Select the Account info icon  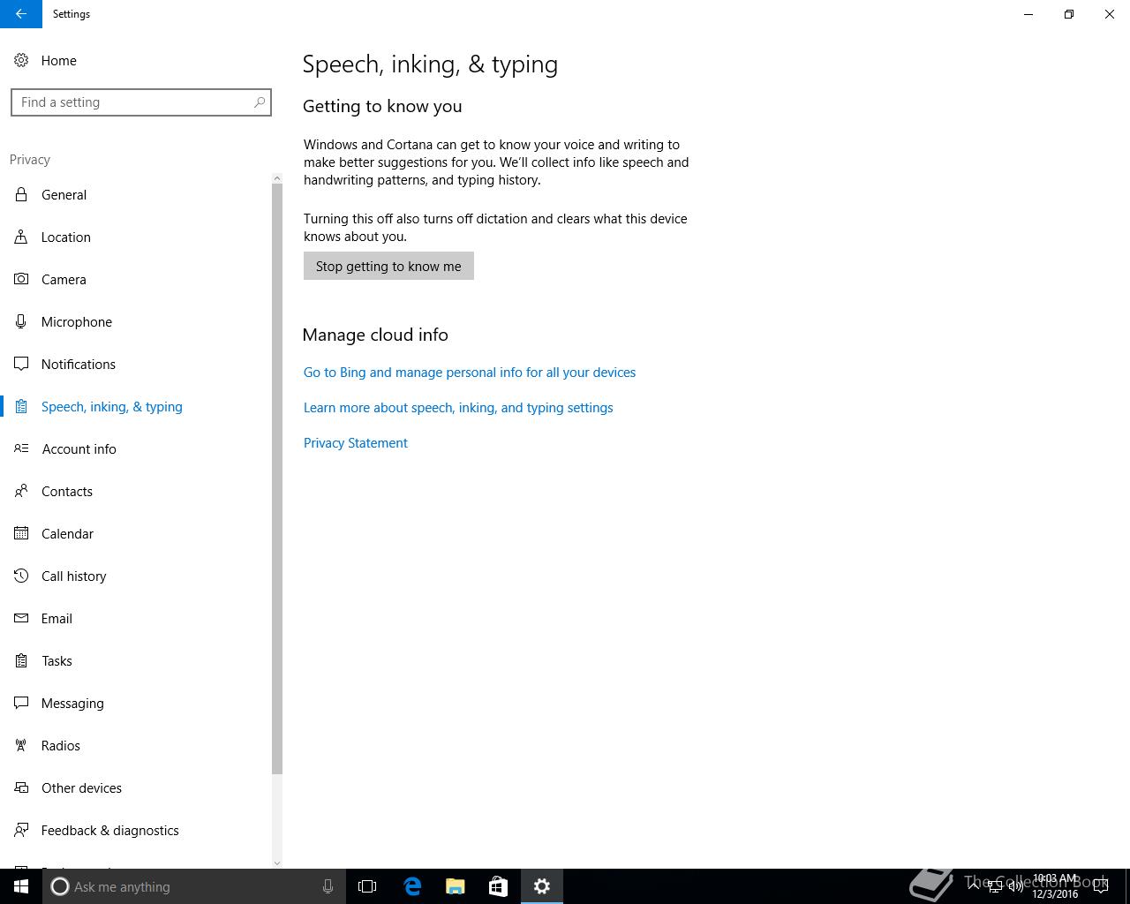[x=21, y=448]
